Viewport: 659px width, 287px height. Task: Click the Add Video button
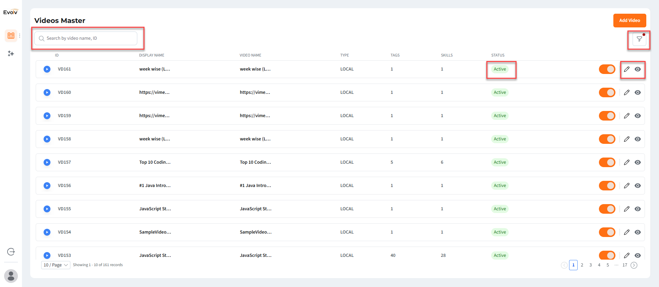629,21
